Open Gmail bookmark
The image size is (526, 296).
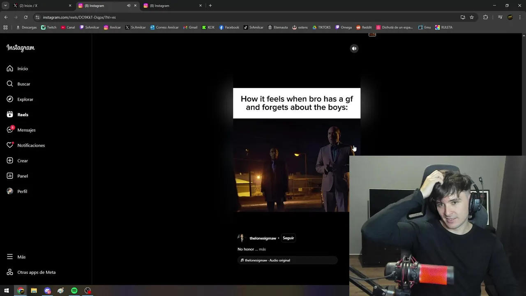click(x=190, y=28)
